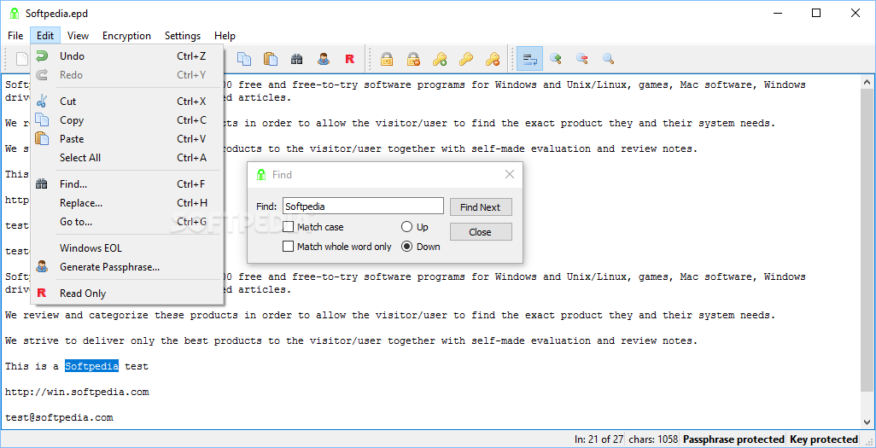
Task: Toggle the highlighted Word Wrap toolbar icon
Action: pos(529,59)
